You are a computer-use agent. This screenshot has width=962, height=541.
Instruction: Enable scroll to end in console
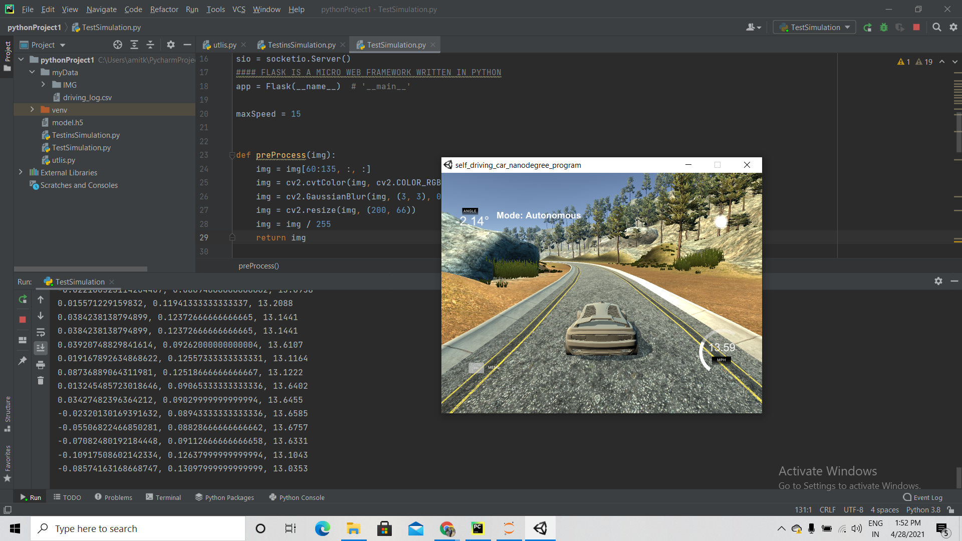41,348
